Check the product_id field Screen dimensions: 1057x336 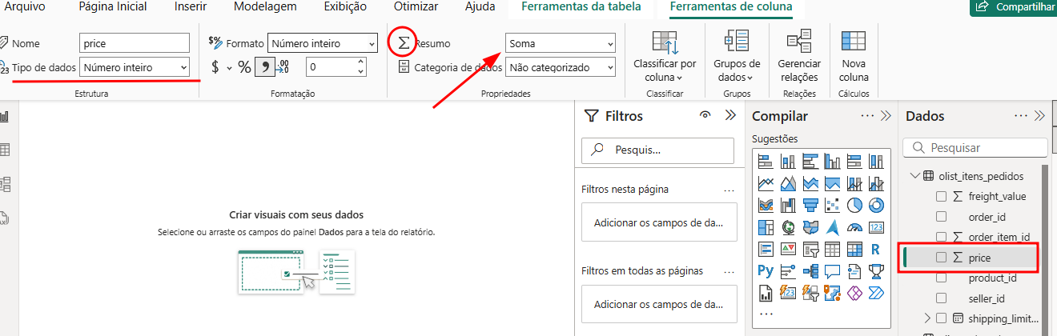(x=941, y=278)
